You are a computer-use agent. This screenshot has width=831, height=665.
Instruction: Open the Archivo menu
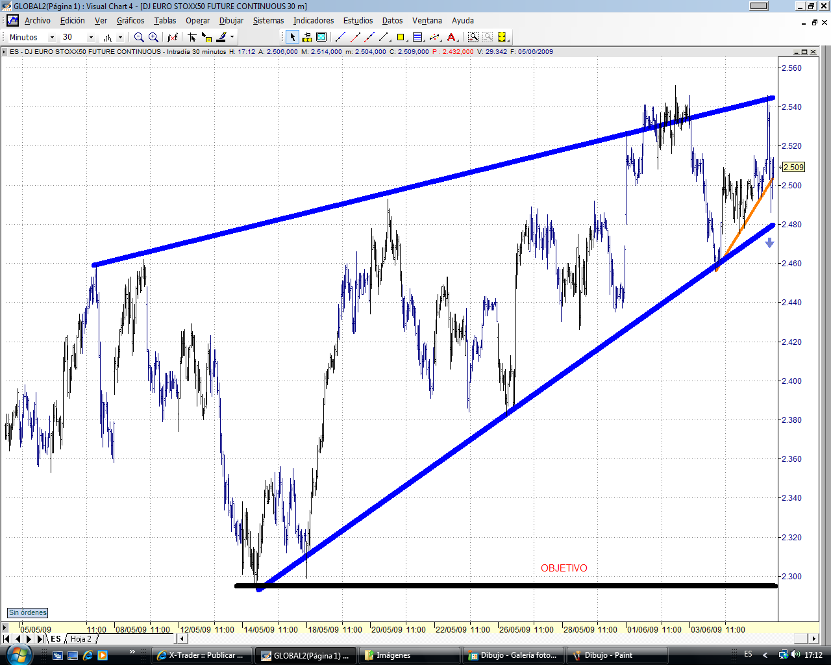coord(37,21)
